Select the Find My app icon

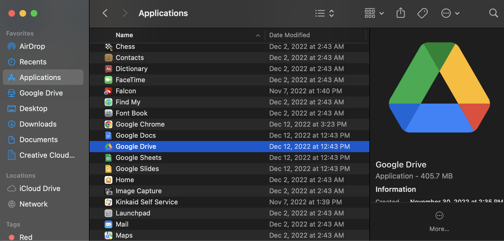click(108, 102)
